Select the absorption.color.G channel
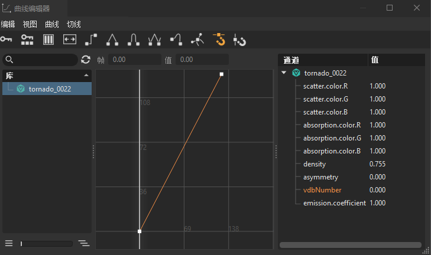Screen dimensions: 431x255 332,138
